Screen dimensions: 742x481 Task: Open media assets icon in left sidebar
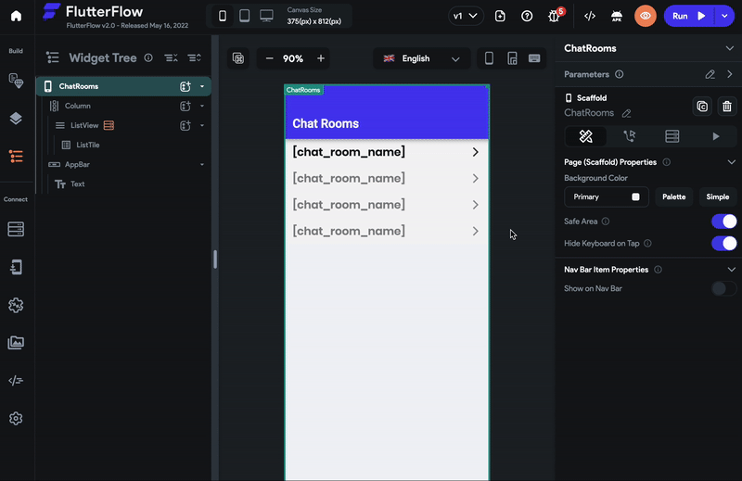tap(16, 342)
